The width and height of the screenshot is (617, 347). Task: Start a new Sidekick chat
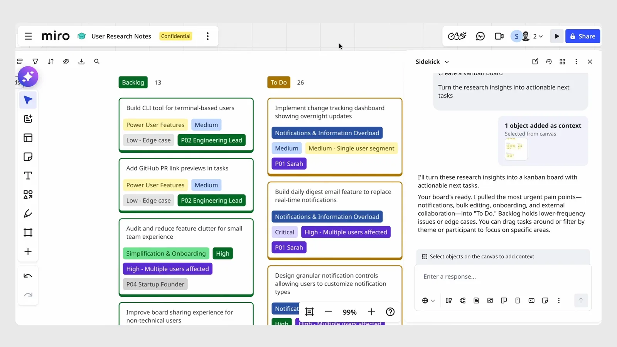pos(535,62)
